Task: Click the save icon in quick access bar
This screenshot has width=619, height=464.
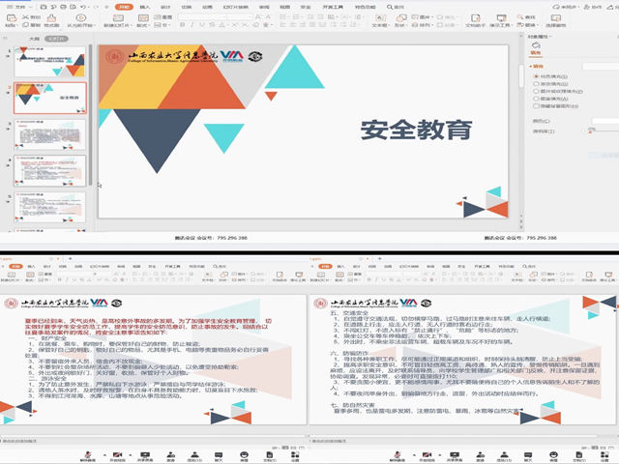Action: pos(44,7)
